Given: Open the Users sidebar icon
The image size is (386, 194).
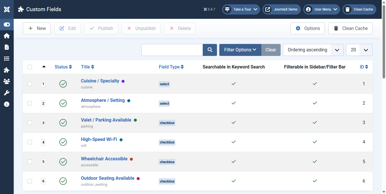Looking at the screenshot, I should [7, 81].
